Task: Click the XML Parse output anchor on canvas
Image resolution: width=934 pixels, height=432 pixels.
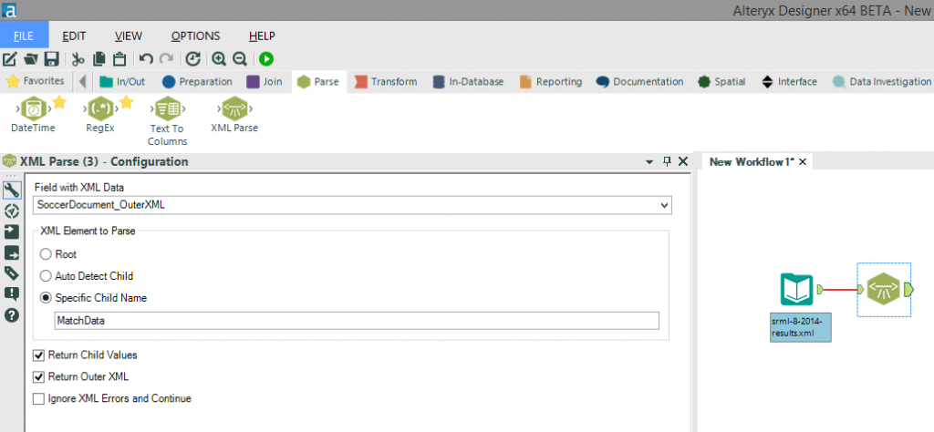Action: tap(908, 289)
